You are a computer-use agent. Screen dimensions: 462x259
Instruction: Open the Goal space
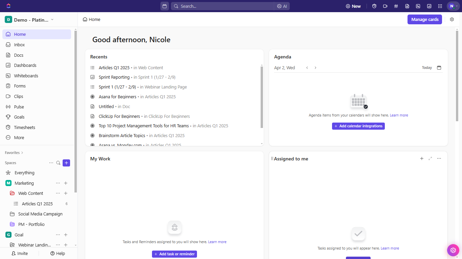[x=19, y=235]
